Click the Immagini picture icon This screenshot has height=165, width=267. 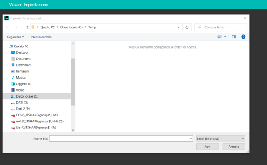point(13,71)
